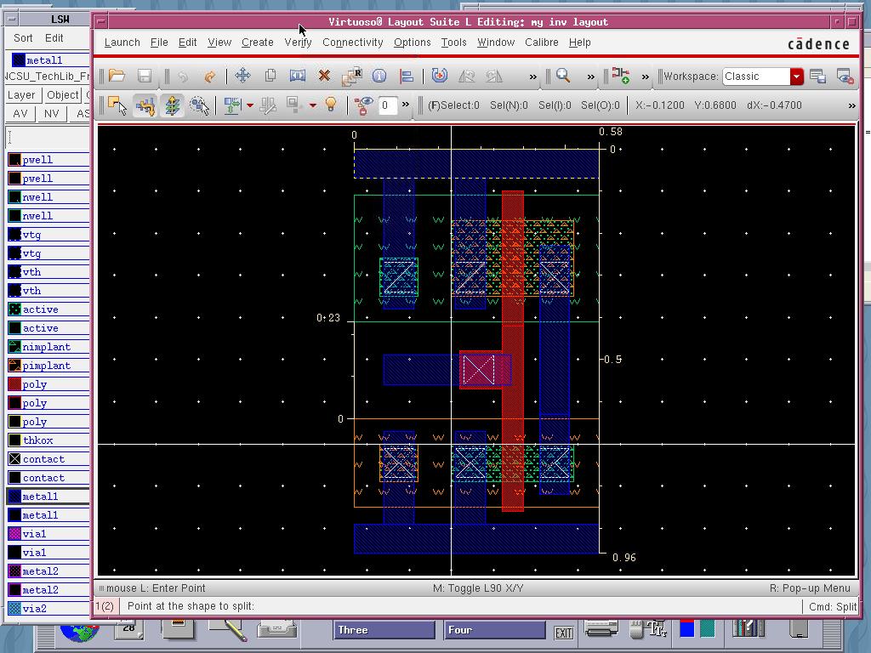Click the grayed-out edit icon beside green instance icon
Screen dimensions: 871x653
pos(268,105)
